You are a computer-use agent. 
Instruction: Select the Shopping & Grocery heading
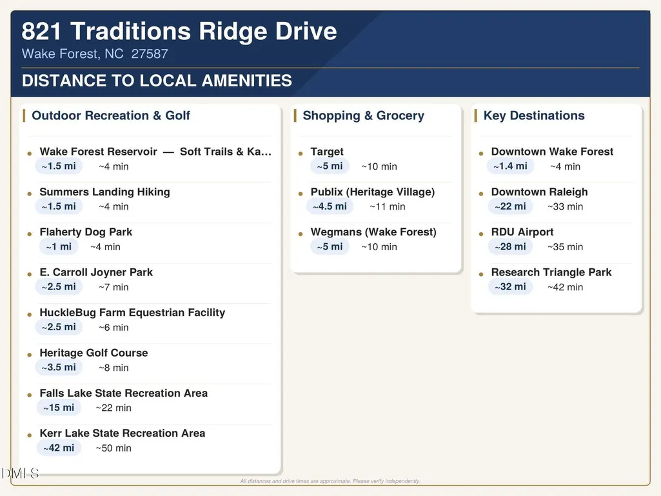pyautogui.click(x=363, y=115)
